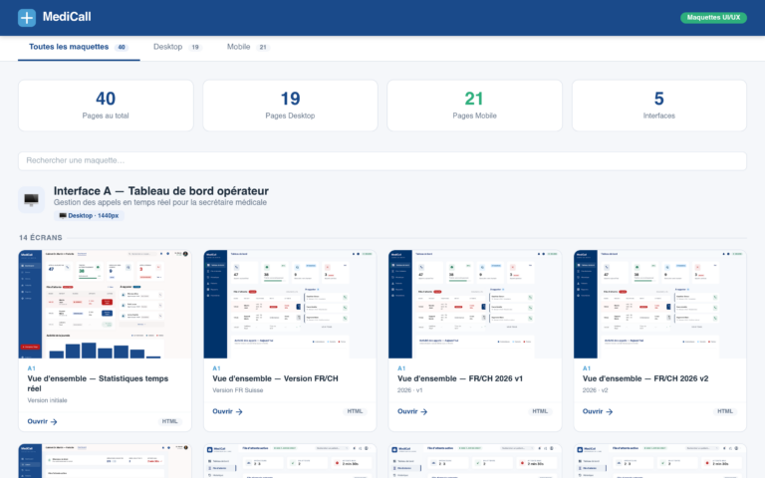Viewport: 765px width, 478px height.
Task: Click title Vue d'ensemble — FR/CH 2026 v1
Action: coord(460,378)
